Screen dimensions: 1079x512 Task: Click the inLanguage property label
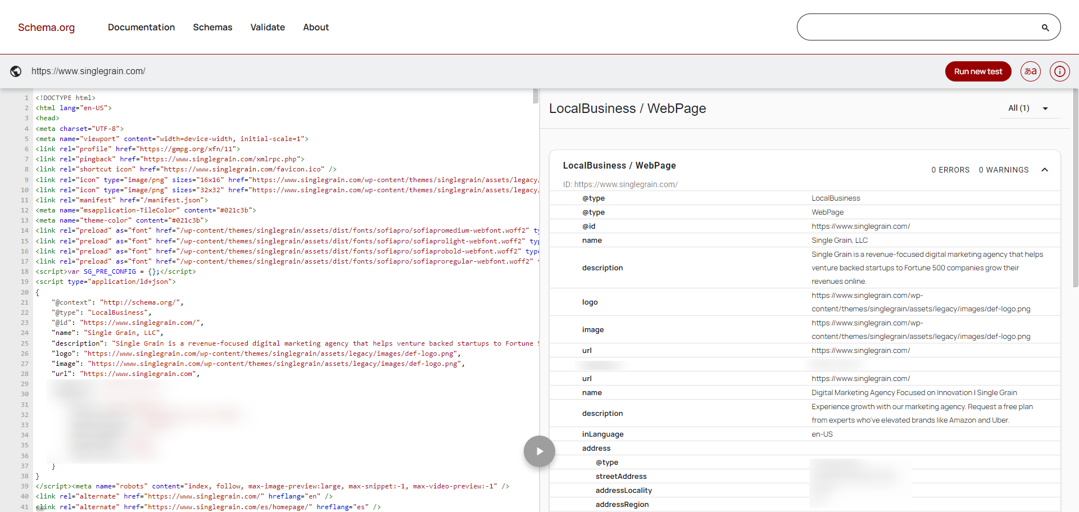[x=603, y=434]
